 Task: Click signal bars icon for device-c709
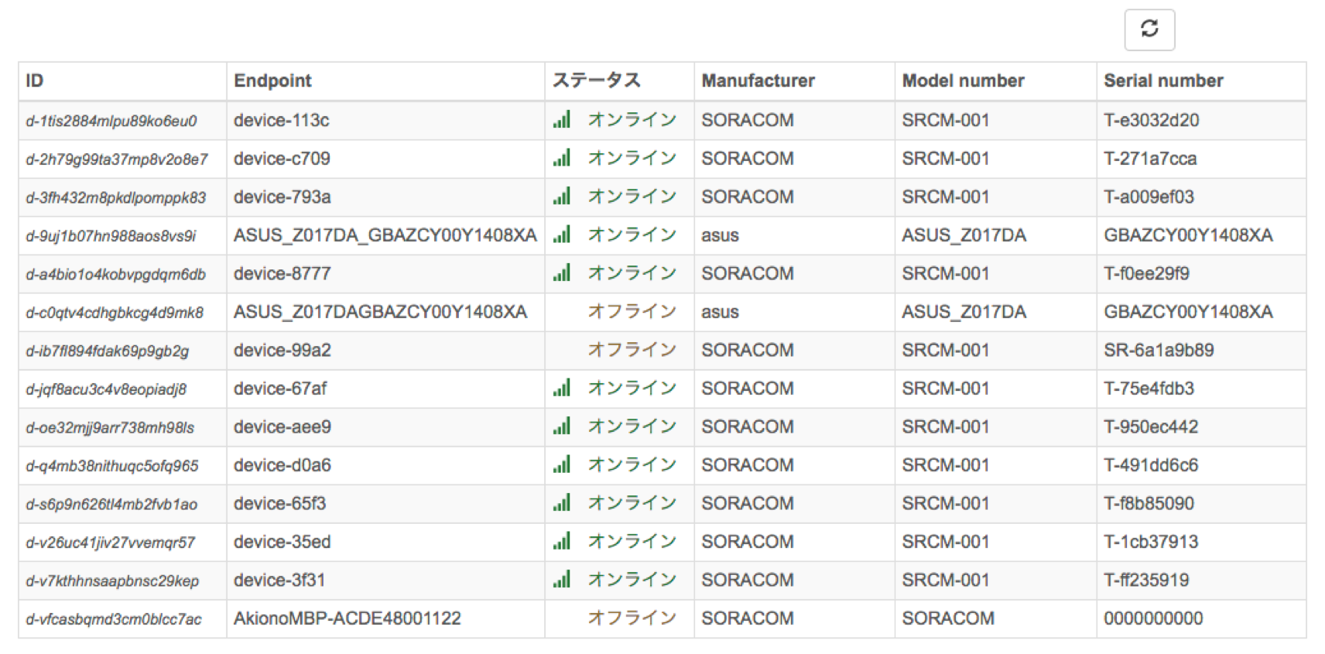[562, 158]
